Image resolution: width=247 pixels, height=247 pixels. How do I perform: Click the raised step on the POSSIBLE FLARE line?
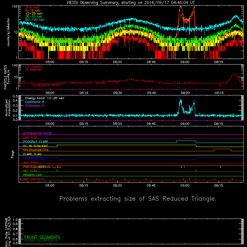click(186, 141)
